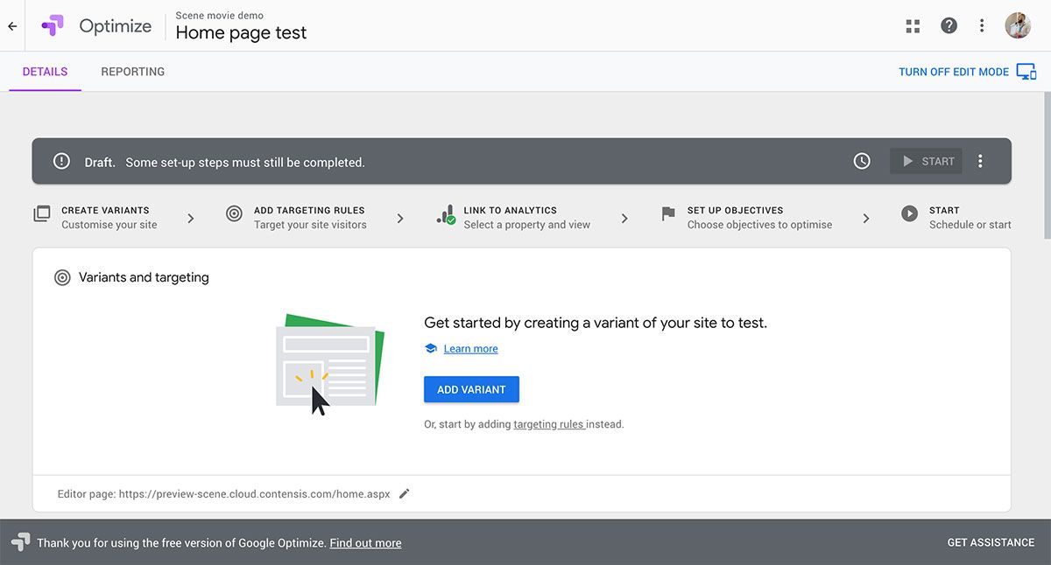Click the graduation cap Learn more icon
1051x565 pixels.
[x=431, y=348]
